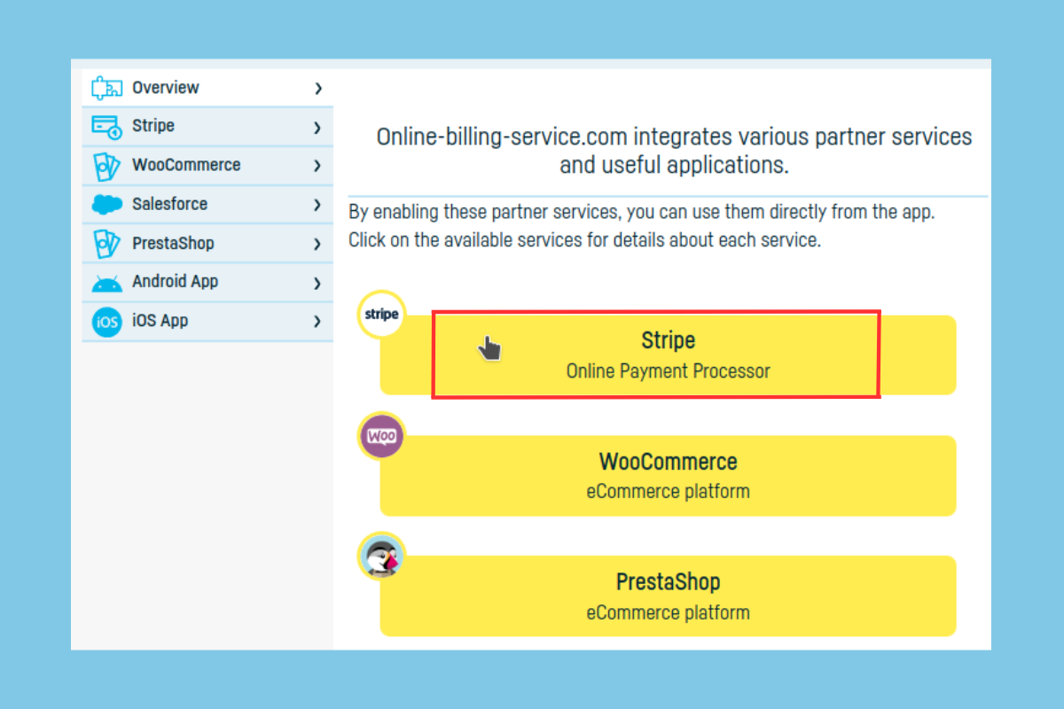Viewport: 1064px width, 709px height.
Task: Open the WooCommerce sidebar menu item
Action: pyautogui.click(x=186, y=166)
